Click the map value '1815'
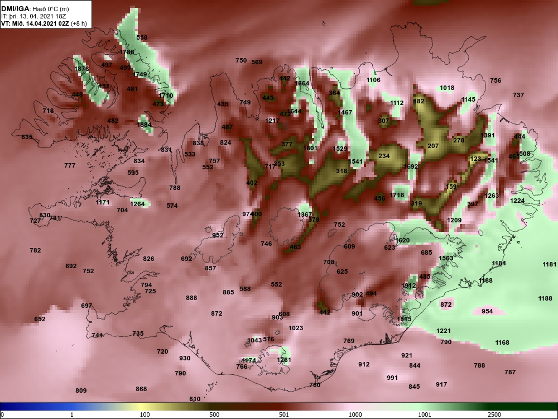This screenshot has width=558, height=419. (x=404, y=319)
